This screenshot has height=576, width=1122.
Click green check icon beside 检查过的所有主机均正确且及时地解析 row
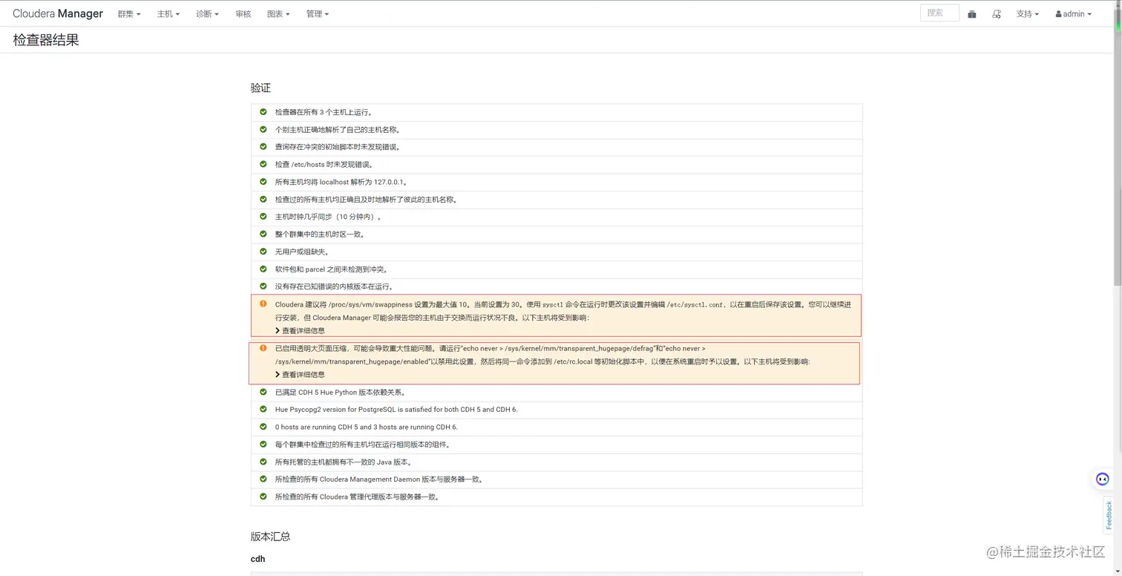[263, 199]
